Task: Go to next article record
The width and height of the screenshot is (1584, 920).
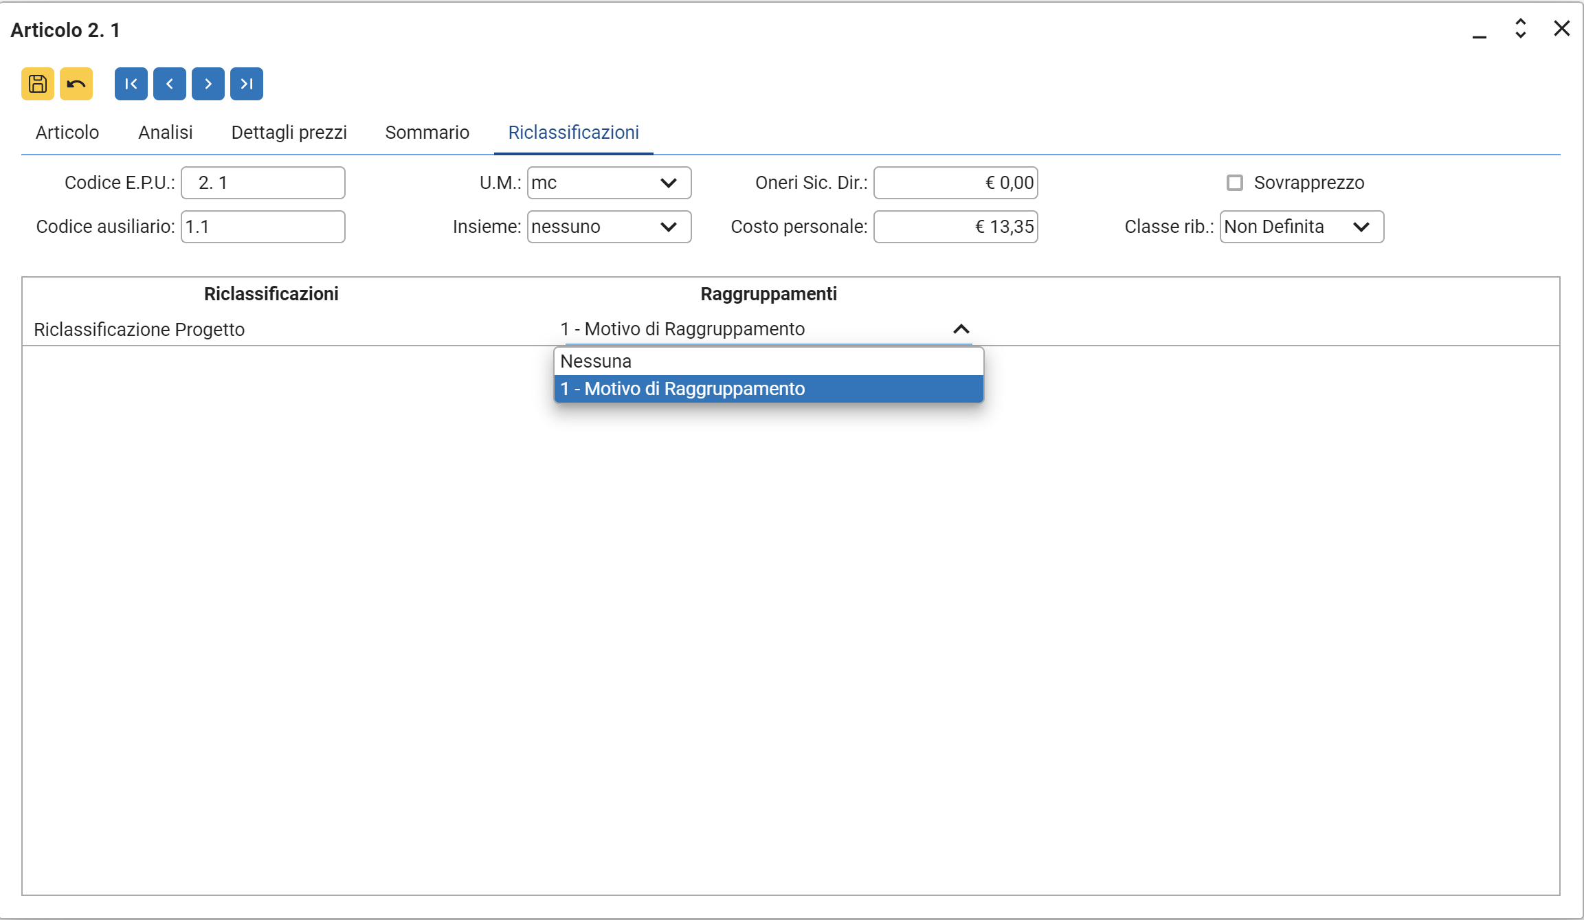Action: point(208,84)
